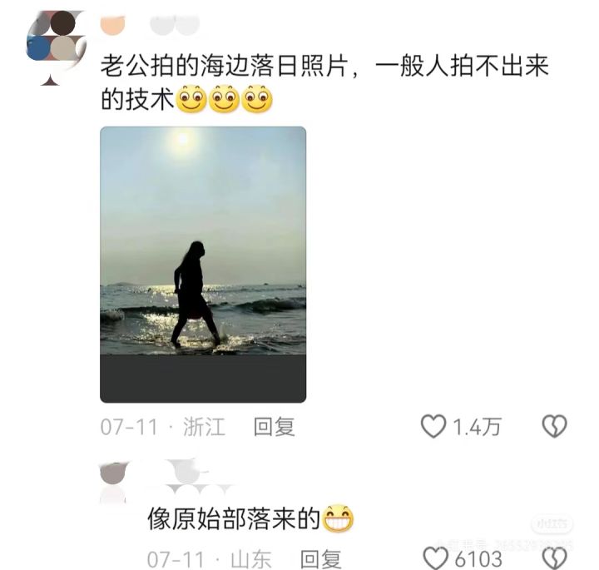
Task: Dislike the reply from 山东
Action: point(555,558)
